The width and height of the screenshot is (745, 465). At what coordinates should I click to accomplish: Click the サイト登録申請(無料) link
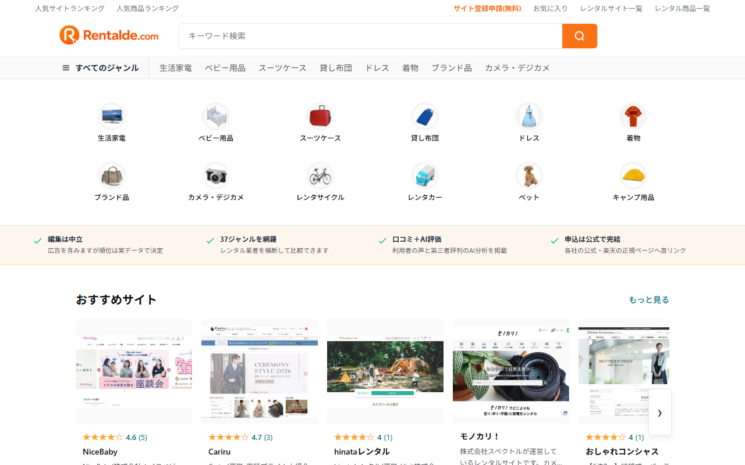(488, 9)
